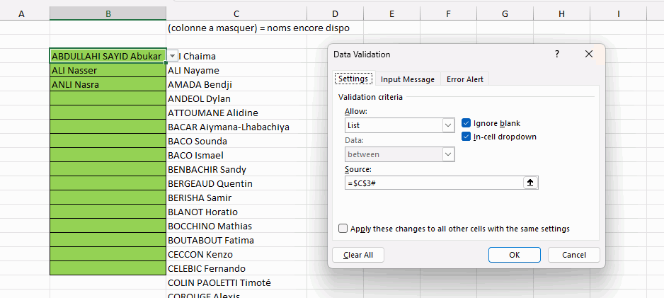
Task: Select column B header
Action: [x=108, y=13]
